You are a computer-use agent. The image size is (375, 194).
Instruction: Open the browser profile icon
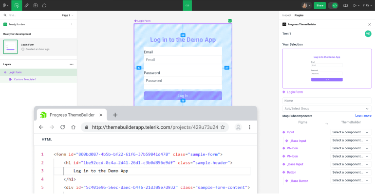pyautogui.click(x=238, y=127)
